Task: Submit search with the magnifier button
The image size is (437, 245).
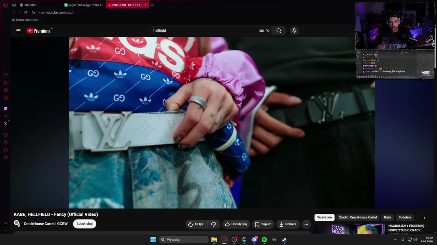Action: 279,31
